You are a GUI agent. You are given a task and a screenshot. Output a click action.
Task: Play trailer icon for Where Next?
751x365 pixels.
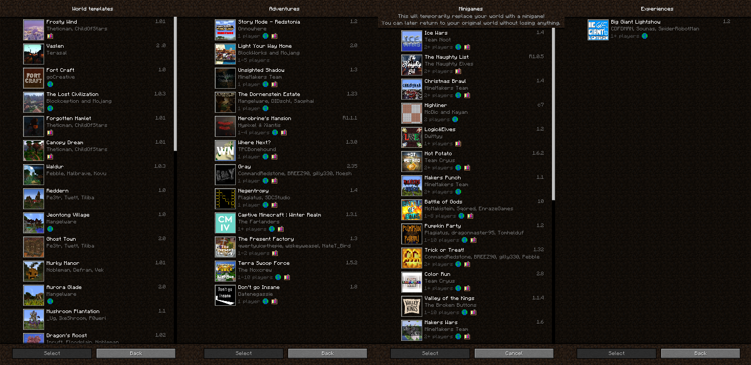(274, 157)
